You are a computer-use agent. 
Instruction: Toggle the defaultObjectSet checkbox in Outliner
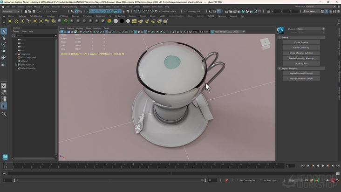click(19, 68)
